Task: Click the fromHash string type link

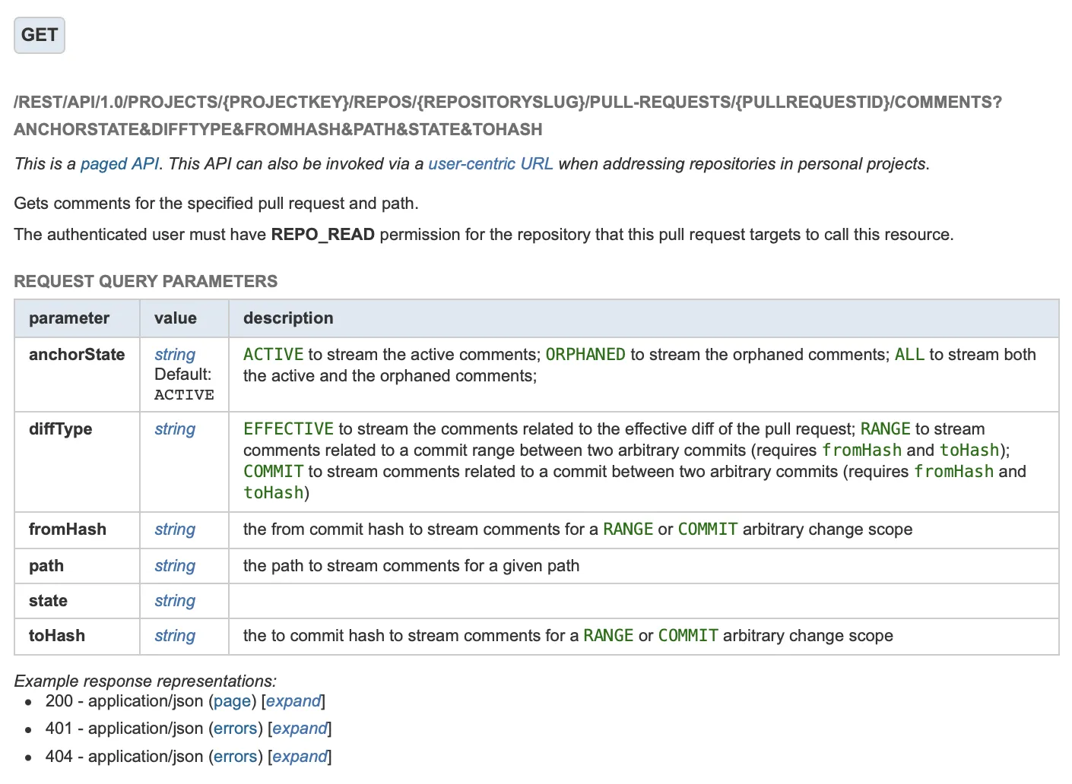Action: (175, 530)
